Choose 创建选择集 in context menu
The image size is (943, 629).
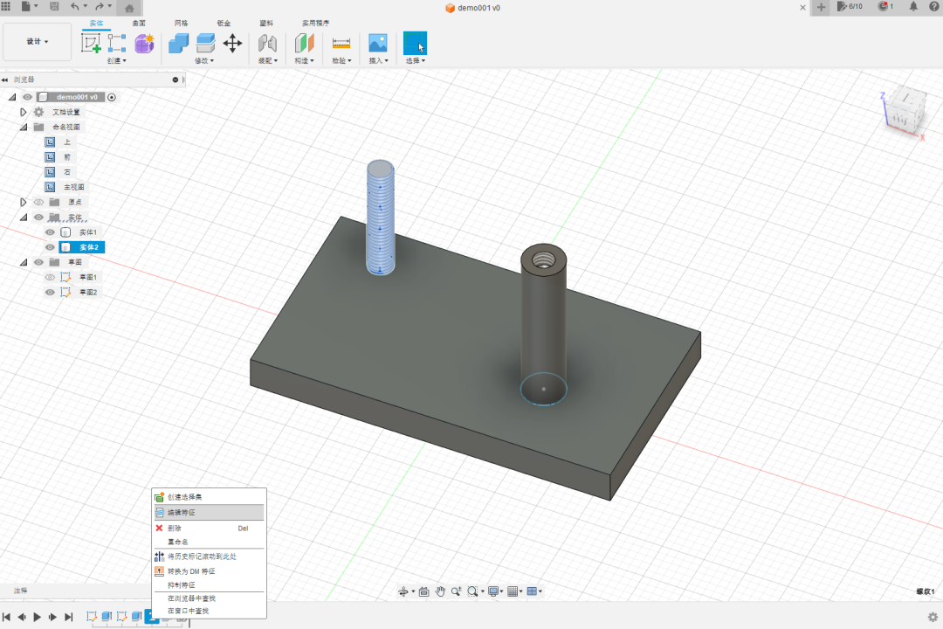209,497
